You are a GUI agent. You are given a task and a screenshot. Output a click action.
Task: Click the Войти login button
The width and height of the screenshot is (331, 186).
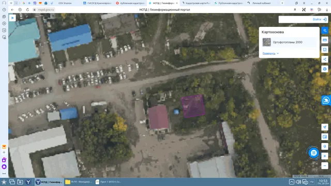click(x=320, y=20)
